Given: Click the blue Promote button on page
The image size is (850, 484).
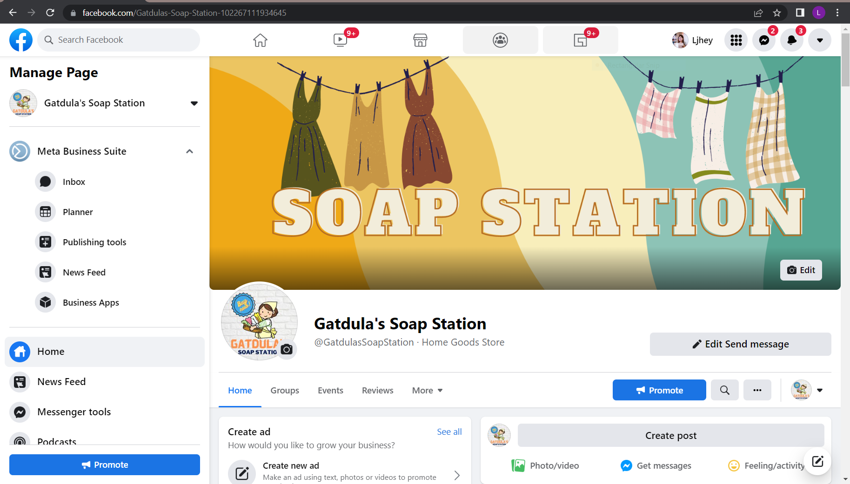Looking at the screenshot, I should pyautogui.click(x=659, y=390).
